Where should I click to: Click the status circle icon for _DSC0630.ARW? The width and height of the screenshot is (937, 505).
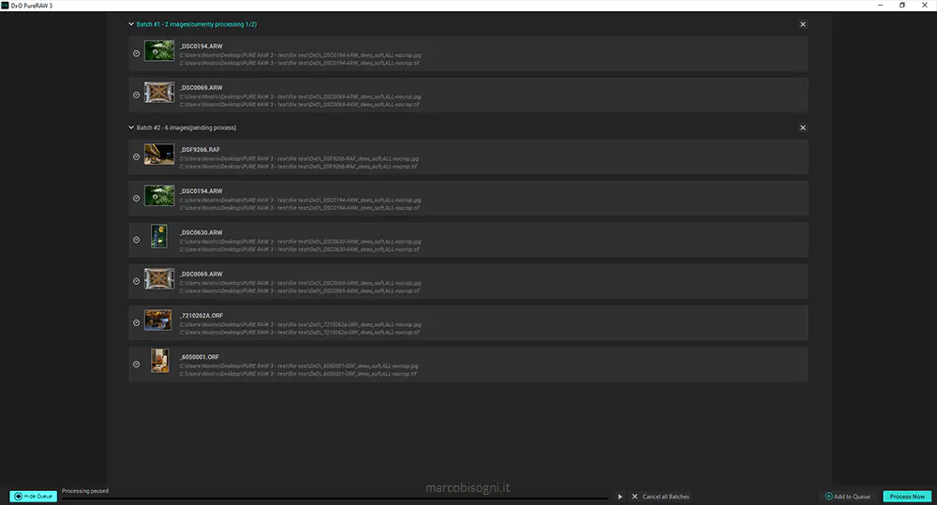tap(136, 240)
